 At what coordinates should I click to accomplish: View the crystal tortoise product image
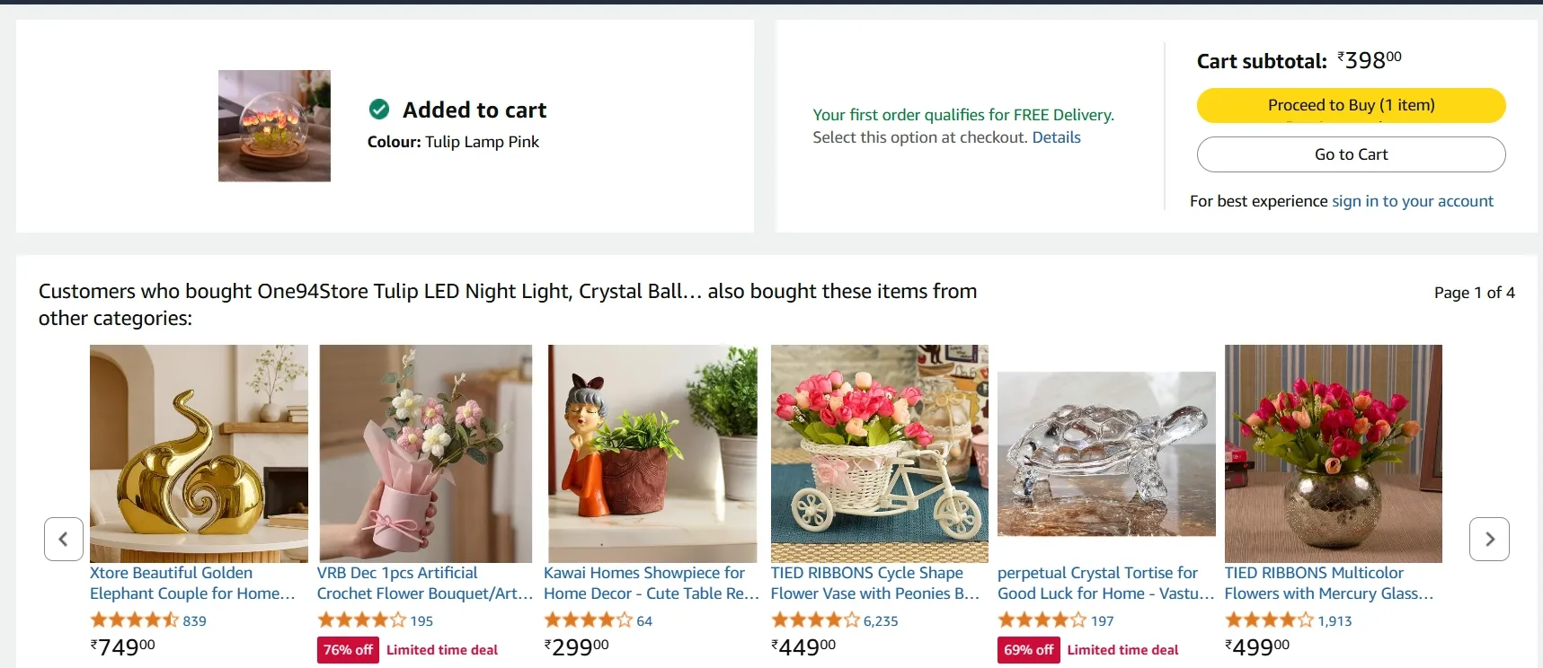(x=1106, y=453)
